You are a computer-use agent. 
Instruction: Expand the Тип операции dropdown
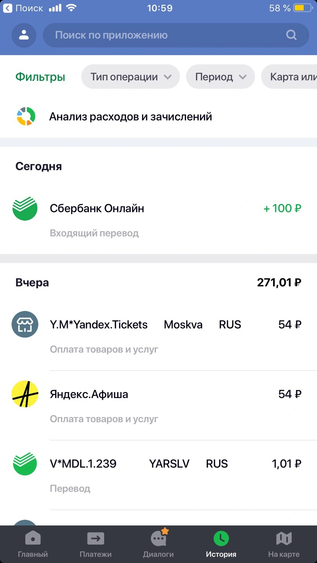point(131,77)
